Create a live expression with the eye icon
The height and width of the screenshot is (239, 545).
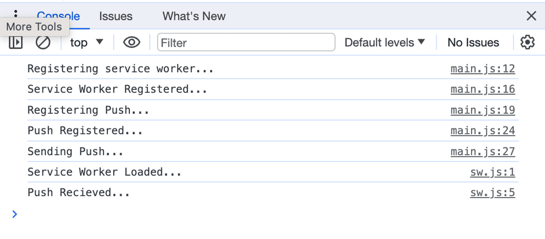(x=131, y=42)
